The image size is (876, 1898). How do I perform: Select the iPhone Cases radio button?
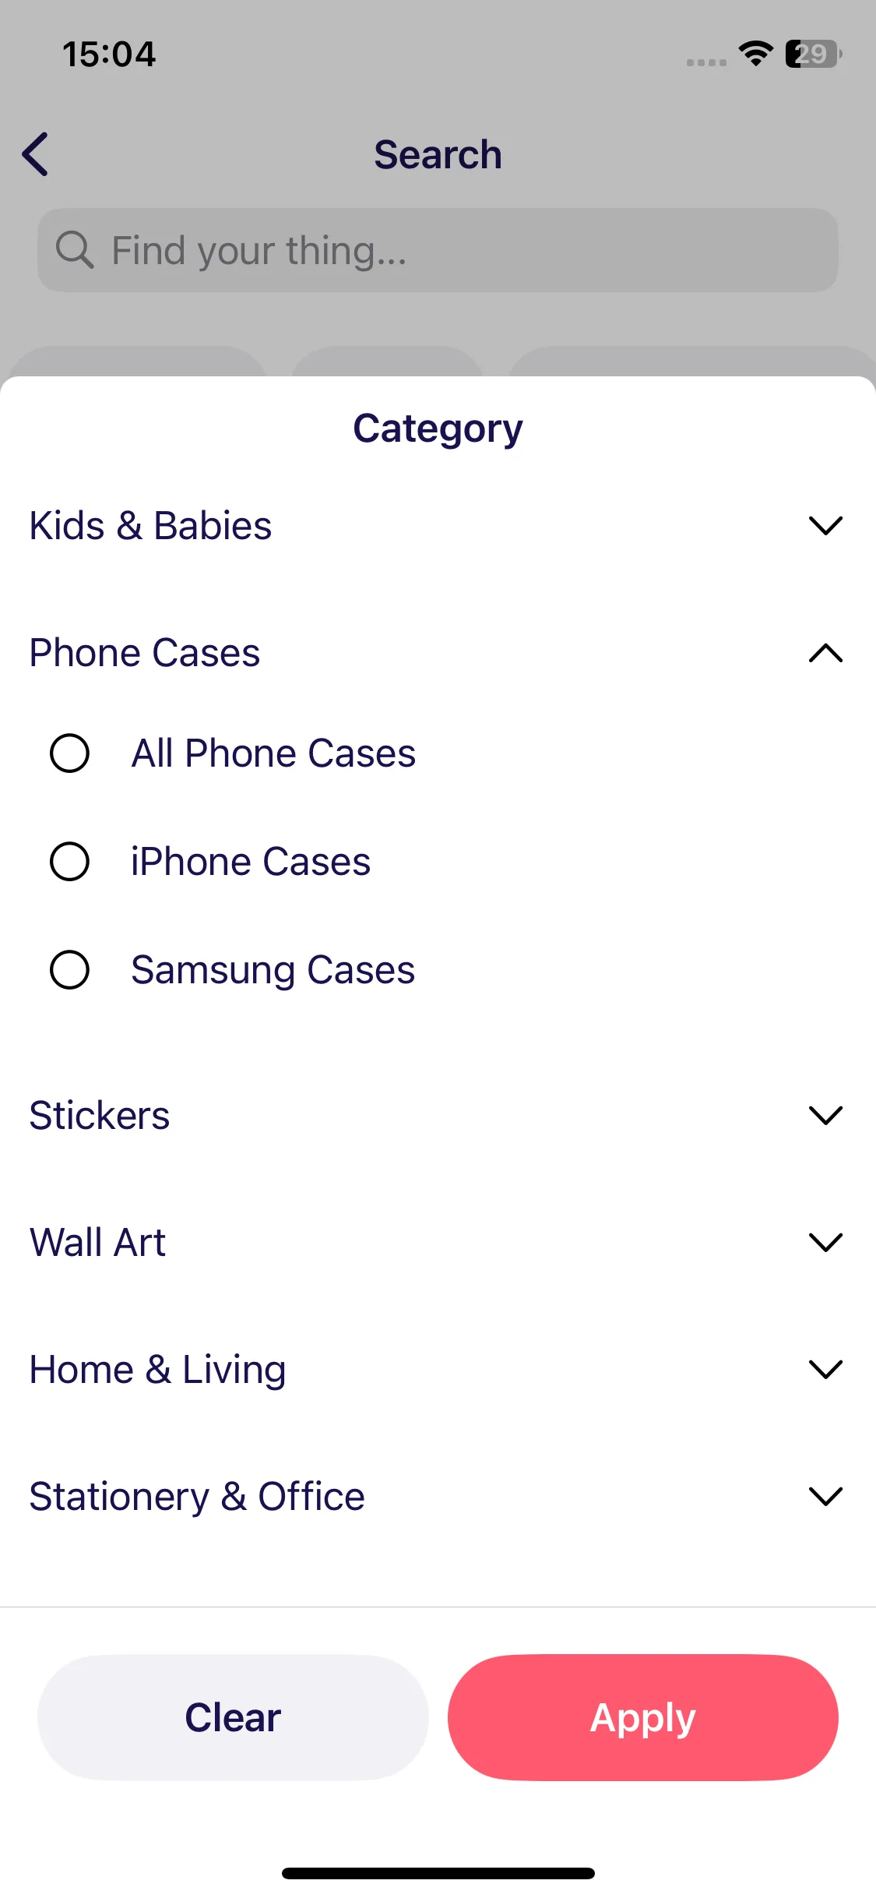tap(69, 862)
